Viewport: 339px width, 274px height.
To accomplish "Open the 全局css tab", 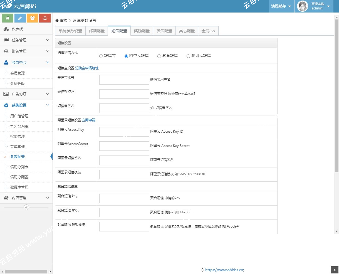I will pos(208,31).
